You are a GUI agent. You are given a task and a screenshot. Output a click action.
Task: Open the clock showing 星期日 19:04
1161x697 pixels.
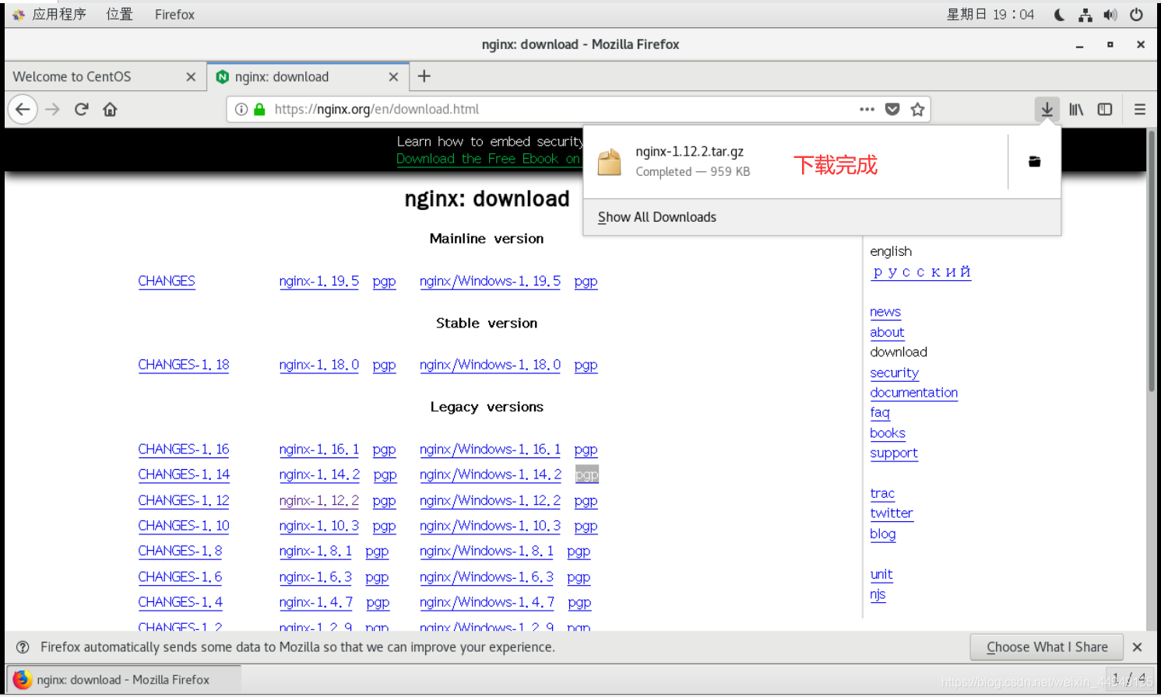[990, 14]
